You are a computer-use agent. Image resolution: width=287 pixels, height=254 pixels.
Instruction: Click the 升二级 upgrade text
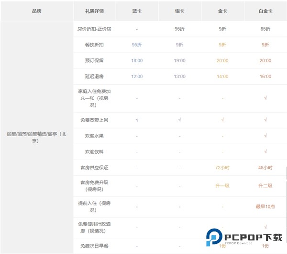[x=265, y=186]
